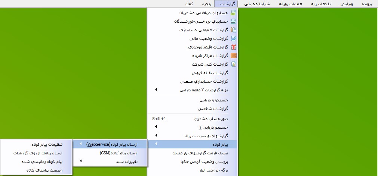378x176 pixels.
Task: Expand the 3-month tax reports submenu arrow
Action: coord(156,90)
